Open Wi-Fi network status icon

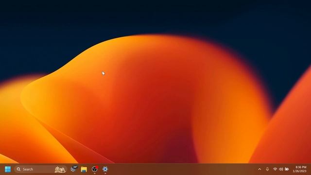pyautogui.click(x=275, y=169)
